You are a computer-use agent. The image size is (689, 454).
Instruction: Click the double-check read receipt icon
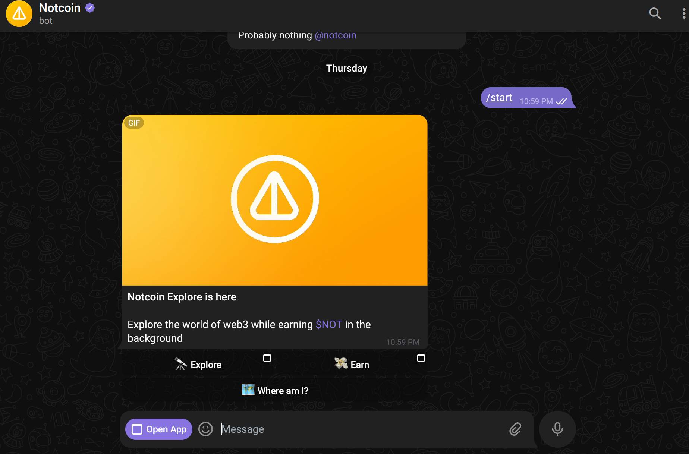561,101
